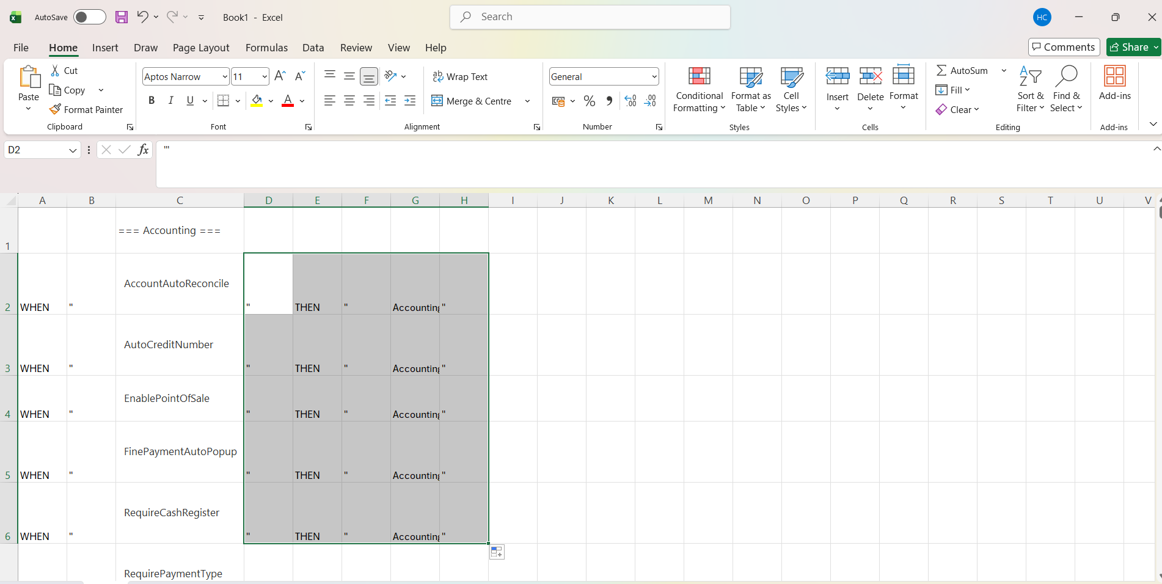Open the font name dropdown Aptos Narrow
The height and width of the screenshot is (584, 1162).
click(x=225, y=76)
